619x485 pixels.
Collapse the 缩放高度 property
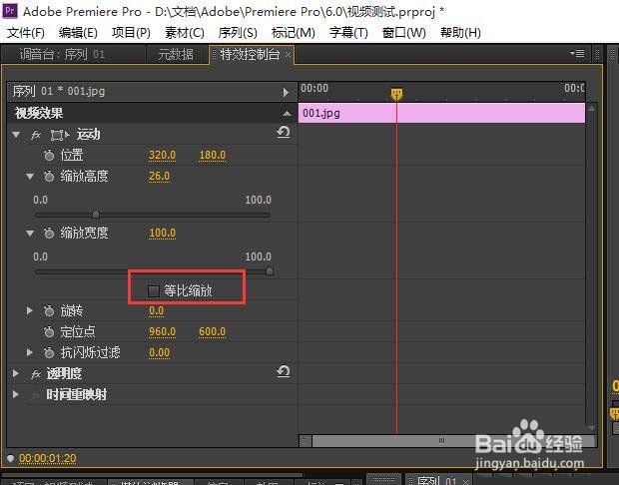point(30,177)
